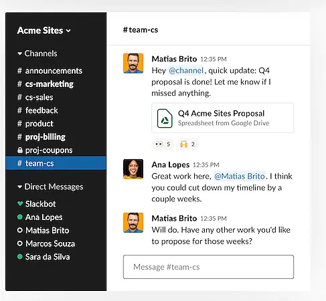Viewport: 326px width, 301px height.
Task: Open the Q4 Acme Sites Proposal attachment
Action: point(223,118)
